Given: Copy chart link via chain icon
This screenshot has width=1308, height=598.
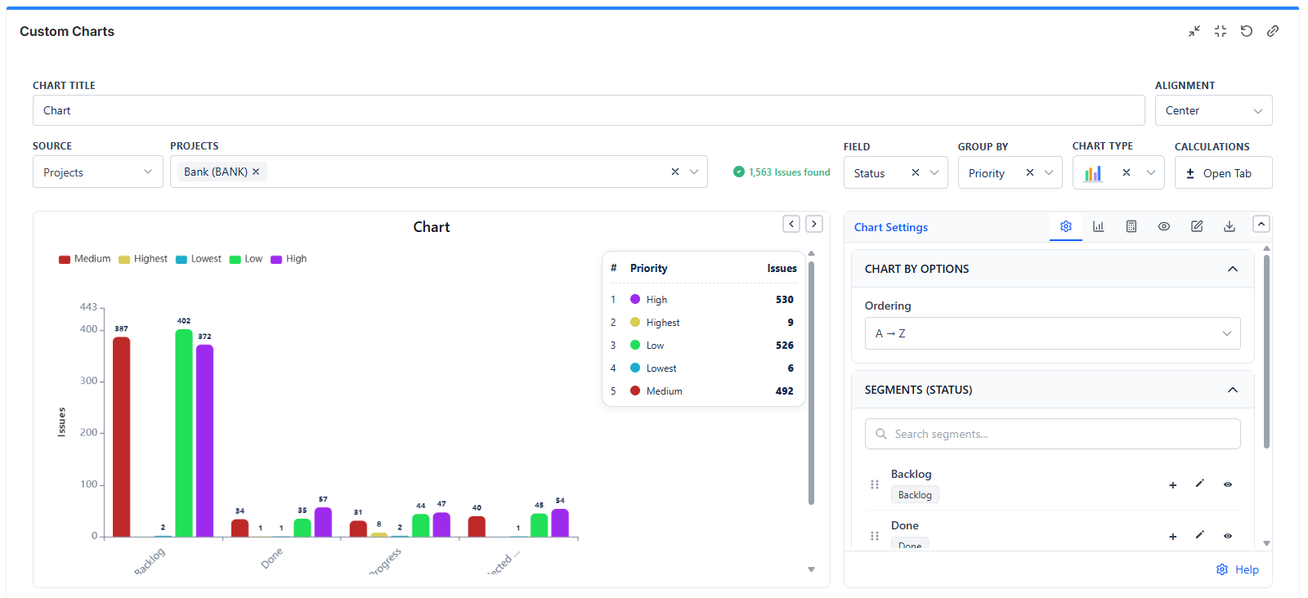Looking at the screenshot, I should (x=1273, y=31).
